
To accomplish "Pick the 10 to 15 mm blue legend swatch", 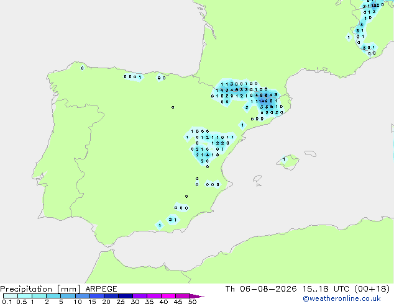I will click(x=83, y=296).
